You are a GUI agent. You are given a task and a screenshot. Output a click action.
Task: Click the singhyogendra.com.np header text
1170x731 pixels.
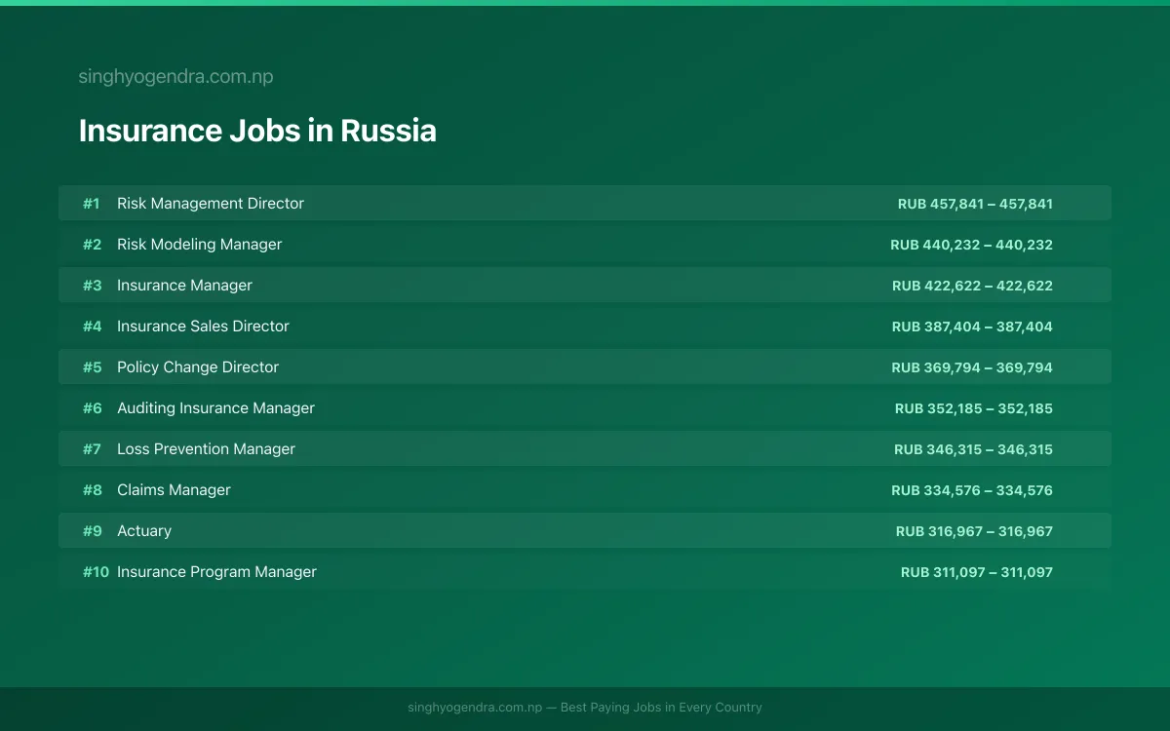[x=175, y=77]
